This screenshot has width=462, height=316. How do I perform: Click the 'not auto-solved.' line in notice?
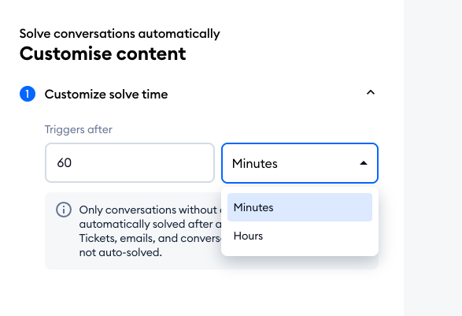(x=120, y=253)
